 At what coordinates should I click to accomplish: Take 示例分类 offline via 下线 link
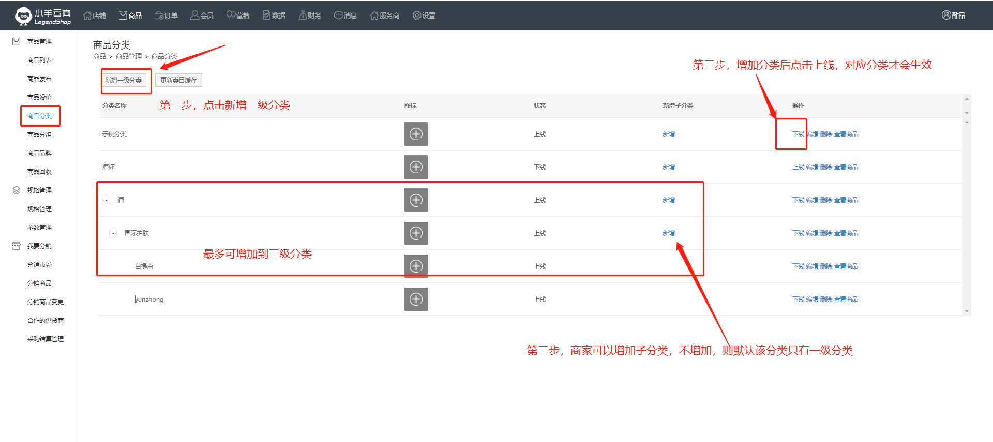[x=798, y=134]
